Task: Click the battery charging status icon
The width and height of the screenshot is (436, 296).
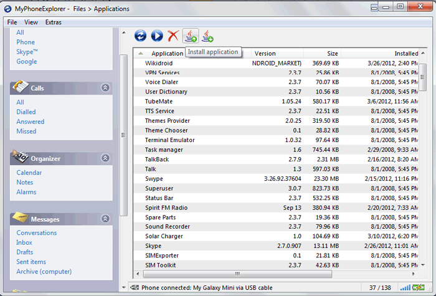Action: coord(419,287)
